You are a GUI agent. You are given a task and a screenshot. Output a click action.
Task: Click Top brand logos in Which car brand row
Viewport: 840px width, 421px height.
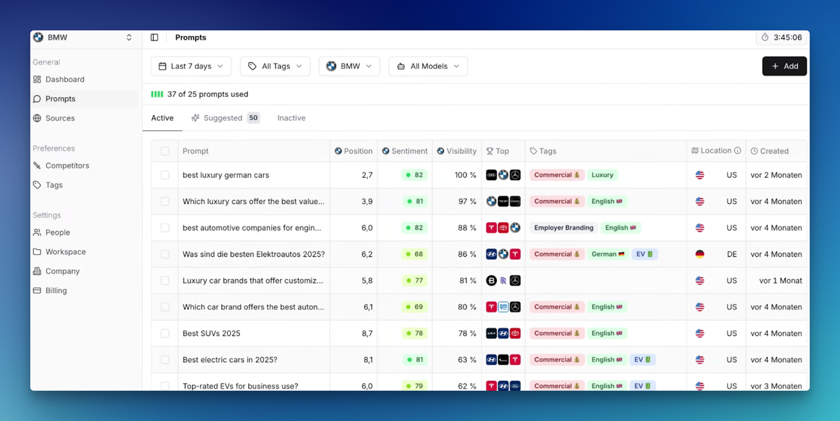tap(503, 307)
